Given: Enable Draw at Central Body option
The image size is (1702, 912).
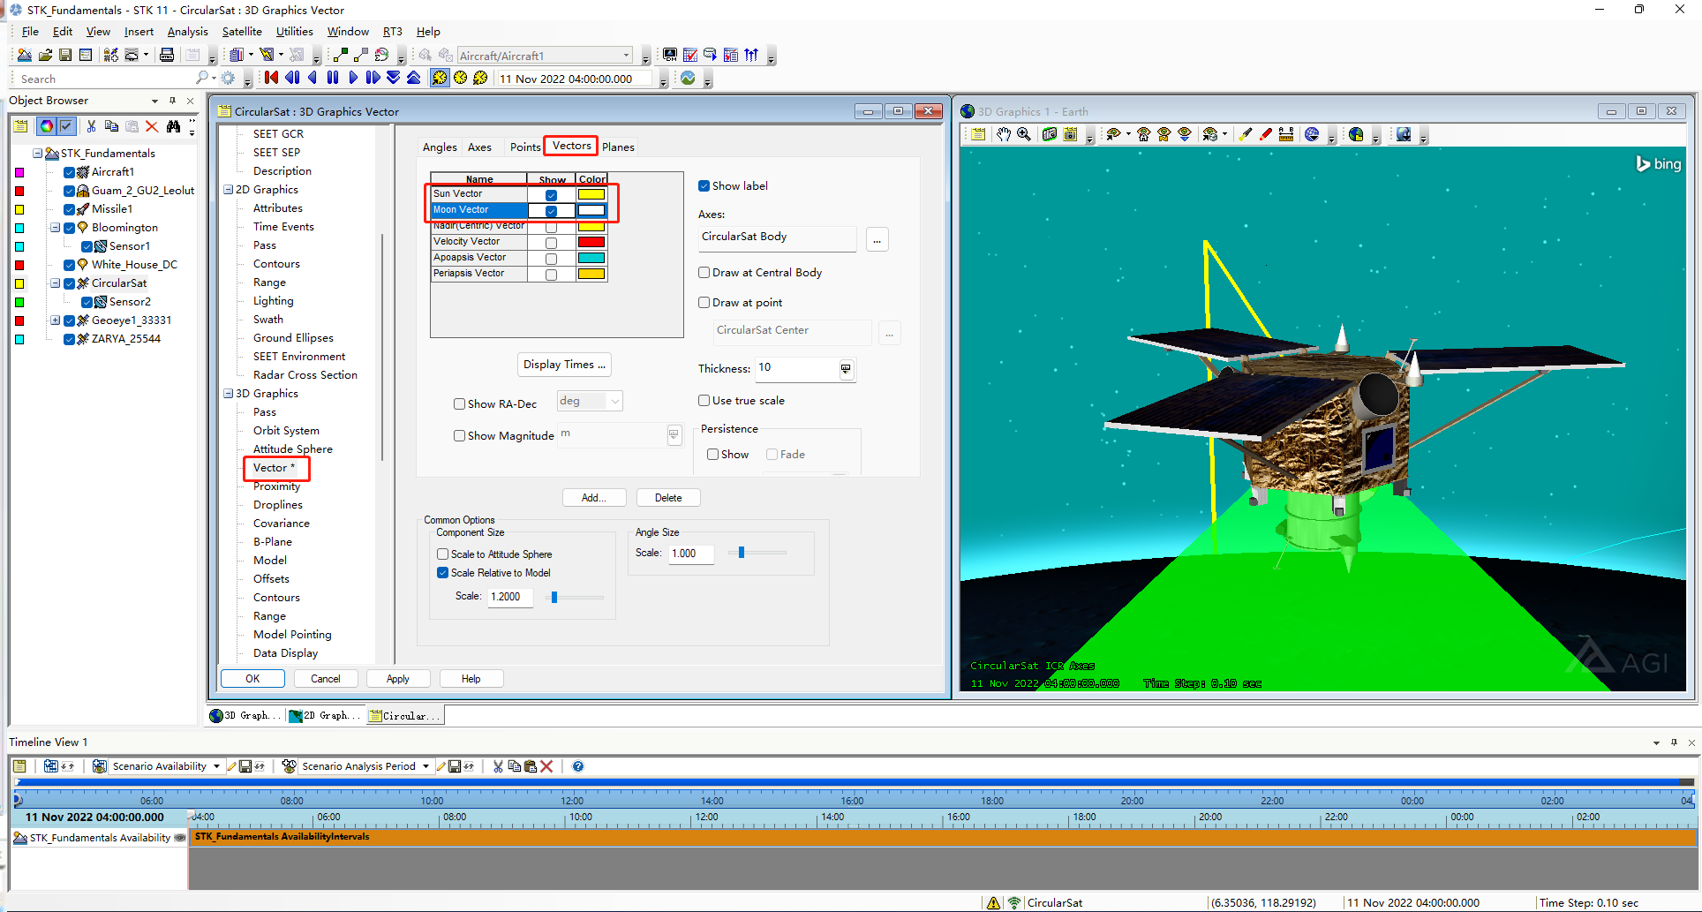Looking at the screenshot, I should click(x=704, y=272).
